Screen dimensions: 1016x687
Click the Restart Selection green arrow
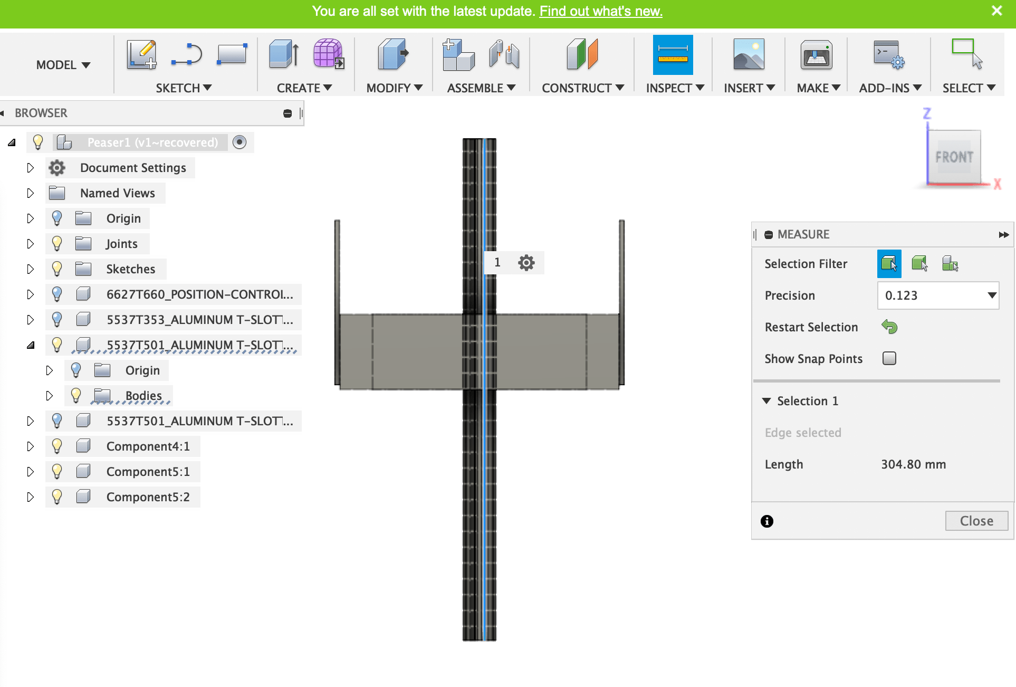[889, 327]
